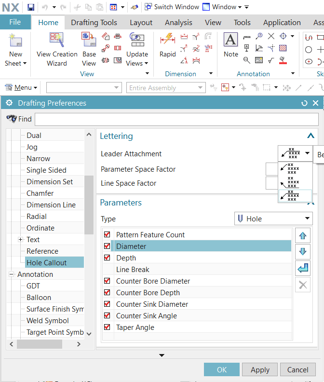Screen dimensions: 324x382
Task: Click the tree scroll down arrow
Action: (89, 333)
